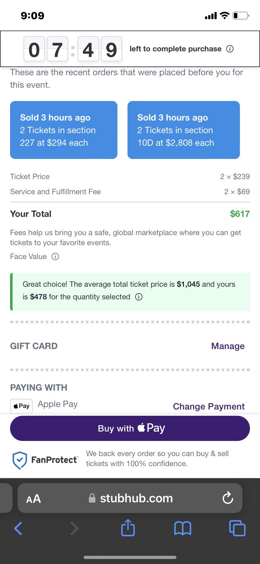
Task: Click the Change Payment link
Action: click(x=209, y=406)
